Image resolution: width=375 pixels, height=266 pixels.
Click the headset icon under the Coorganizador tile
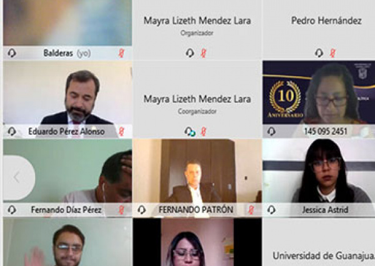[190, 132]
